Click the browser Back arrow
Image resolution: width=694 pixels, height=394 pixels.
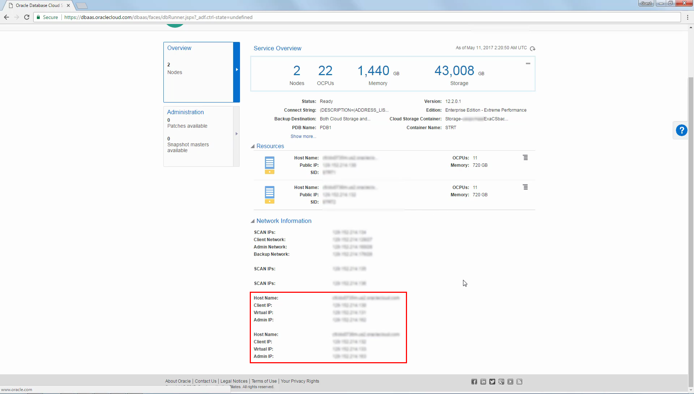[x=7, y=17]
